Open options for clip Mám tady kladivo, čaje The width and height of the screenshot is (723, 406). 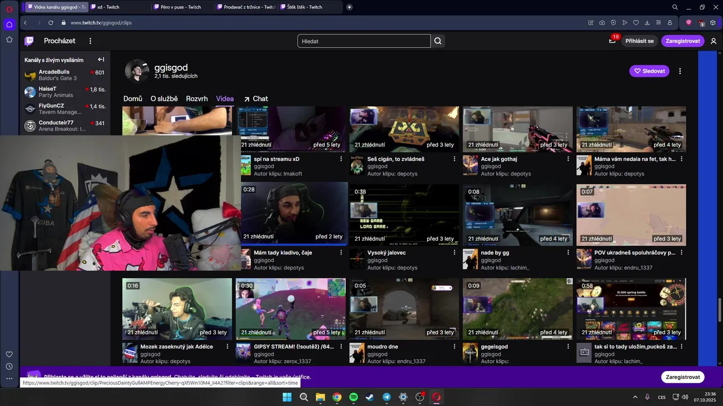341,253
